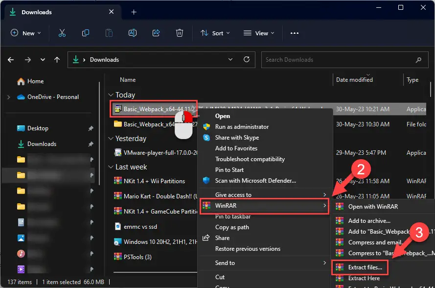This screenshot has width=435, height=288.
Task: Click the Cut scissors icon in toolbar
Action: (62, 33)
